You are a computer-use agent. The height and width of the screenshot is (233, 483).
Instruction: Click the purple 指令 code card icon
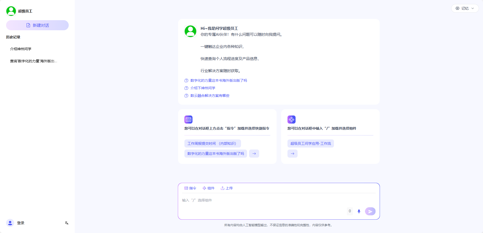188,120
